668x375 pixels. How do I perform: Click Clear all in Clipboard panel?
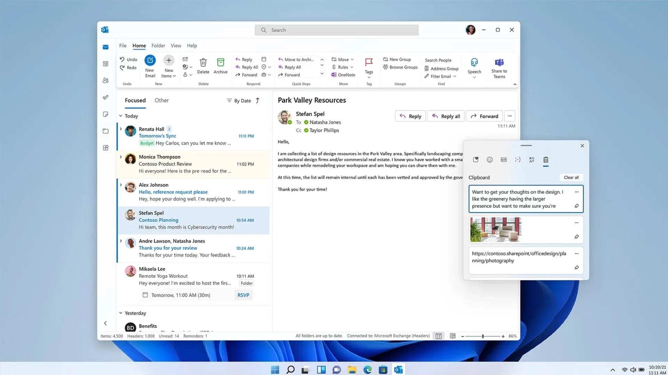pos(571,177)
